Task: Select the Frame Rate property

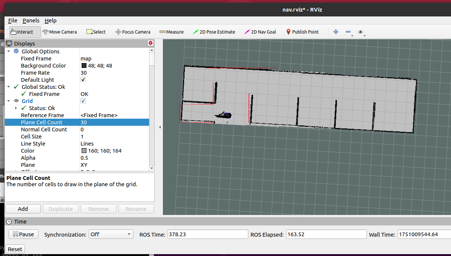Action: coord(77,72)
